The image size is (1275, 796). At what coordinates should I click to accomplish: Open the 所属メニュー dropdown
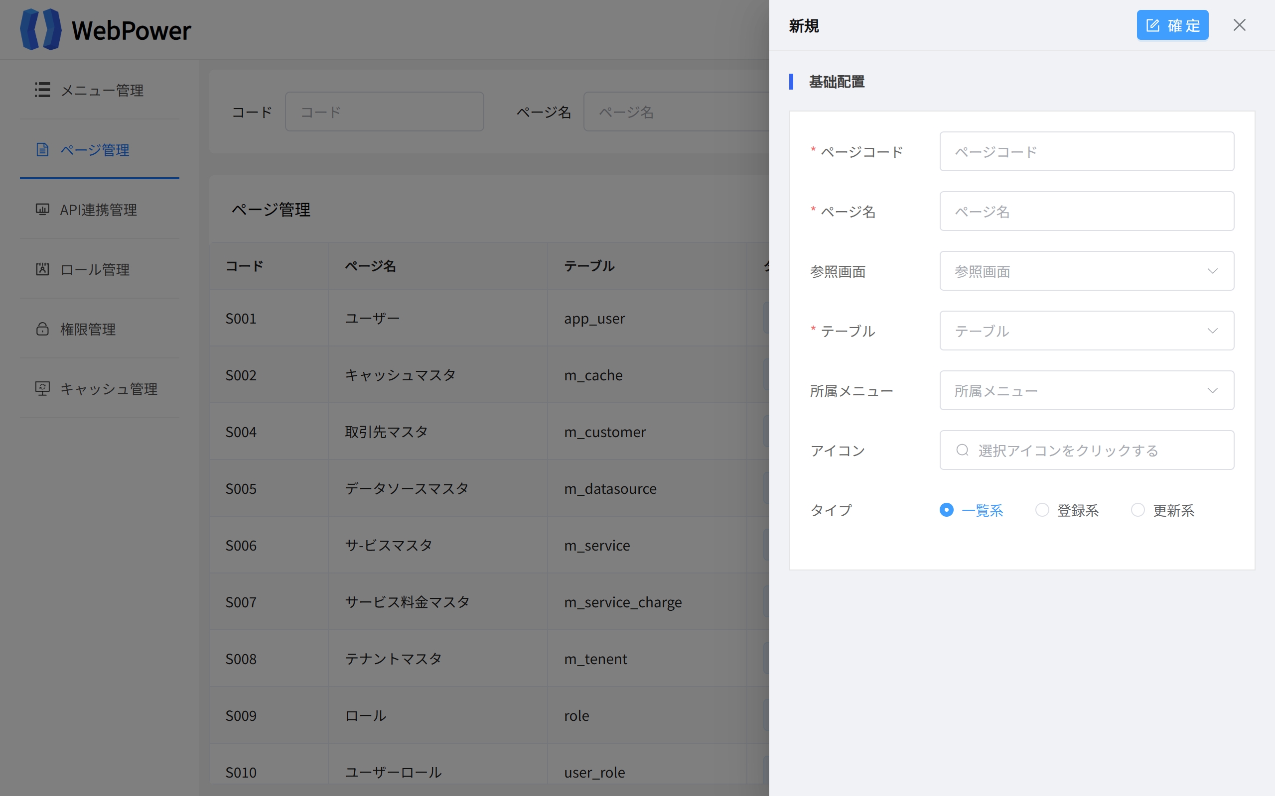click(x=1087, y=390)
